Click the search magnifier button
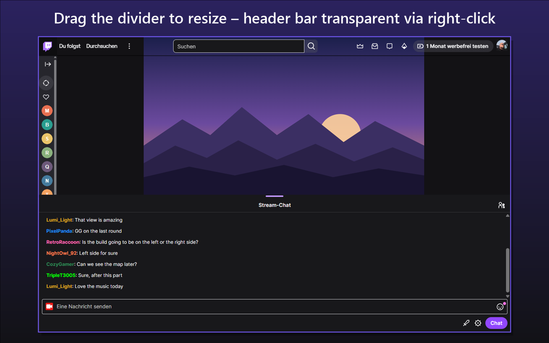This screenshot has height=343, width=549. click(x=311, y=46)
